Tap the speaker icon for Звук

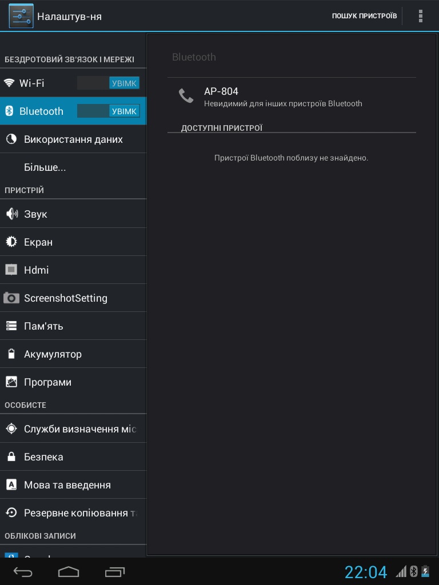(x=11, y=214)
